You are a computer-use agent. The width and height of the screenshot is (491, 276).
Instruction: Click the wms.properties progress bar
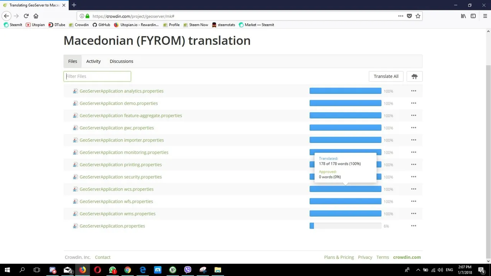tap(345, 214)
